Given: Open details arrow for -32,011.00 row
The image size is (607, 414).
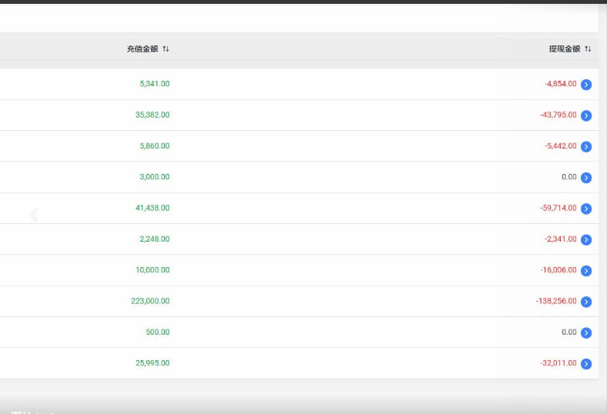Looking at the screenshot, I should click(x=586, y=364).
